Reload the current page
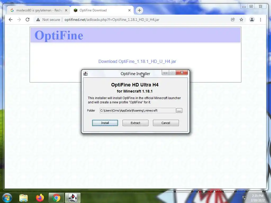This screenshot has height=203, width=271. 28,20
